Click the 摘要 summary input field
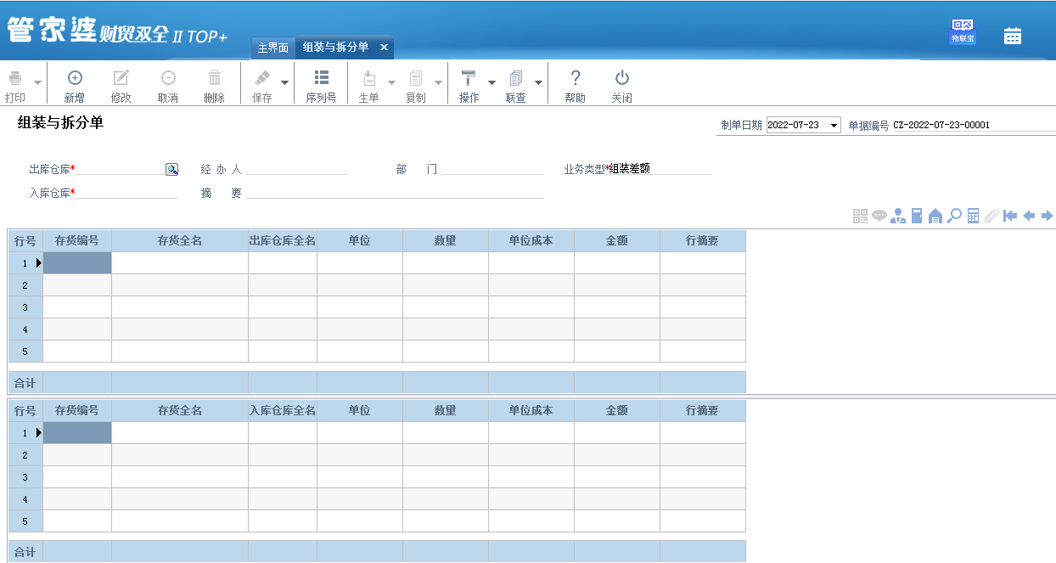 [x=395, y=192]
